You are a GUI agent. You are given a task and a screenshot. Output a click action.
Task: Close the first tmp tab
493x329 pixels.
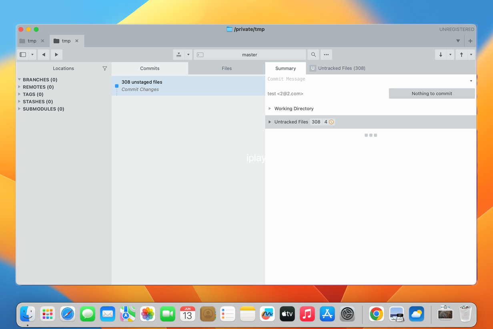[x=43, y=41]
